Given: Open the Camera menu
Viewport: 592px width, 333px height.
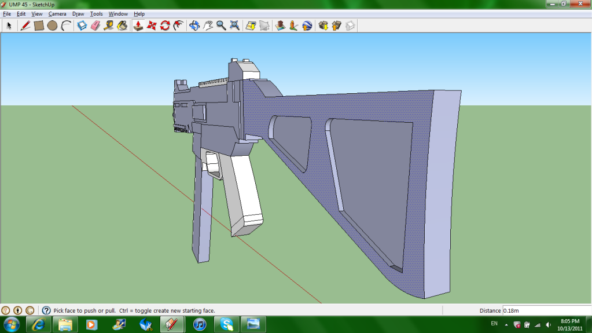Looking at the screenshot, I should click(57, 14).
